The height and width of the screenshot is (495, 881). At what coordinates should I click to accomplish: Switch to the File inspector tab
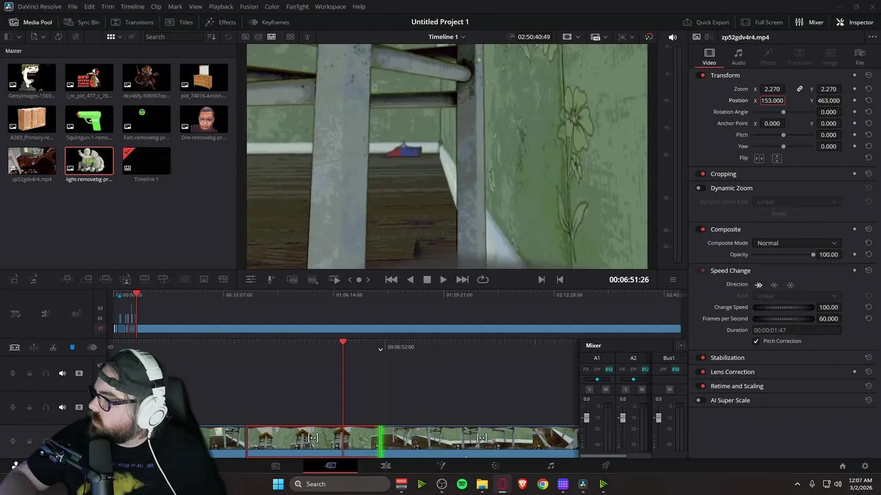point(860,57)
